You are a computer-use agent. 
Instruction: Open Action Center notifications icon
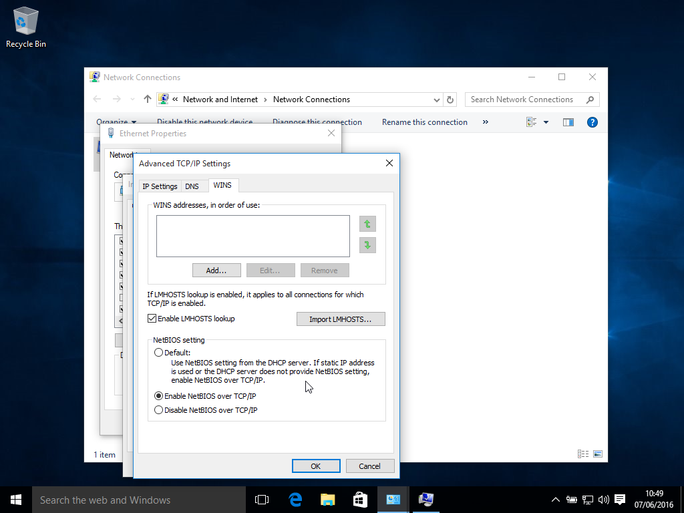620,500
